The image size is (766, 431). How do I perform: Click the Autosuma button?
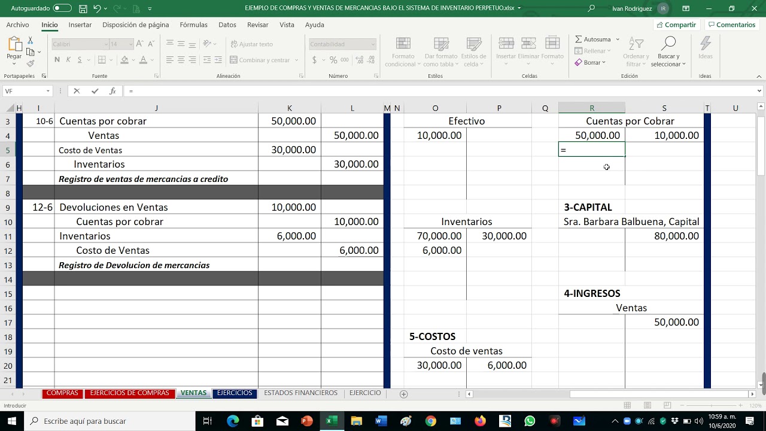pos(592,40)
